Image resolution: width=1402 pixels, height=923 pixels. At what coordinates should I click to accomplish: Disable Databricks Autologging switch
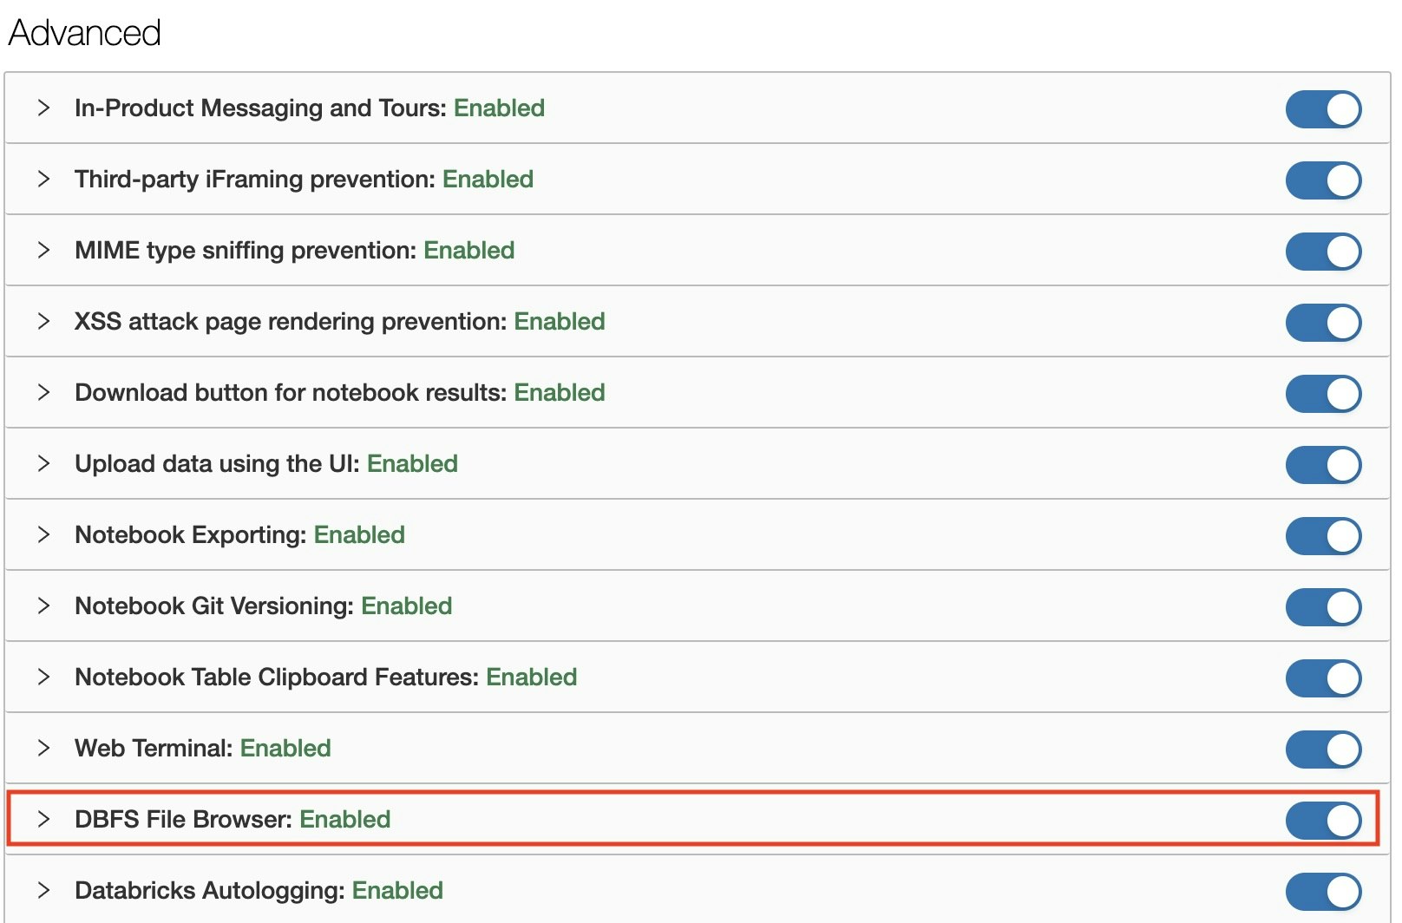1323,892
